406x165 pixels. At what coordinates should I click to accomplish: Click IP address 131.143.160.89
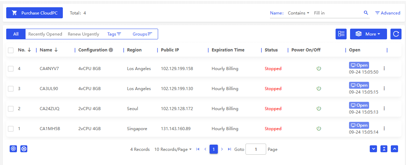pyautogui.click(x=175, y=129)
